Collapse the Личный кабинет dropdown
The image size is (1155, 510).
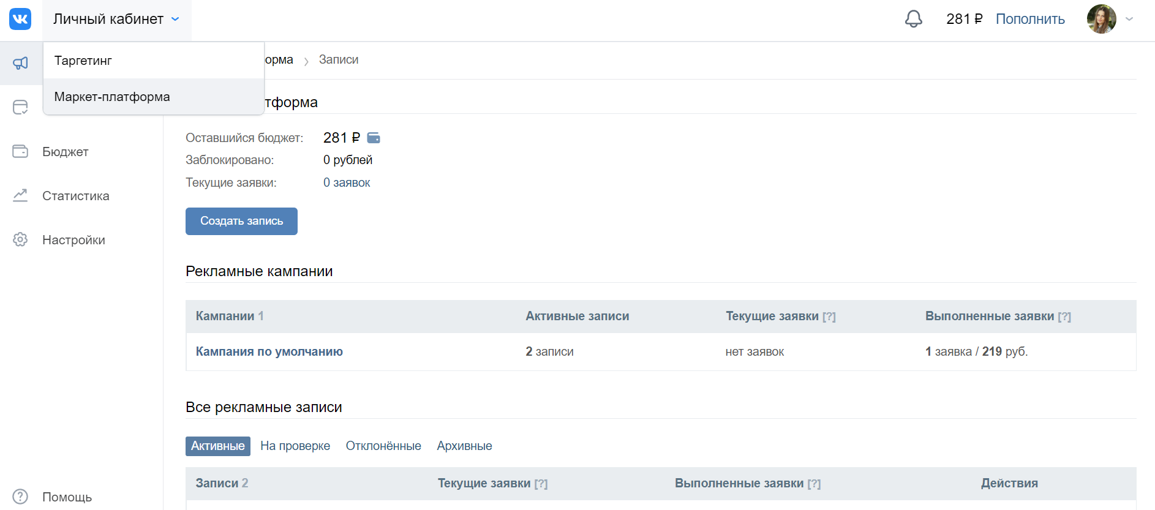(116, 20)
